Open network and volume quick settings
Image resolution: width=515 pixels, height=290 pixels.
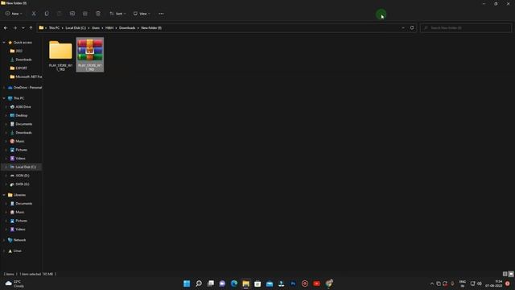(x=476, y=284)
